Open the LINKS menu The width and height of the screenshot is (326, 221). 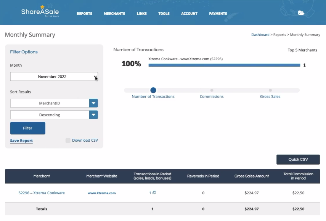coord(141,13)
